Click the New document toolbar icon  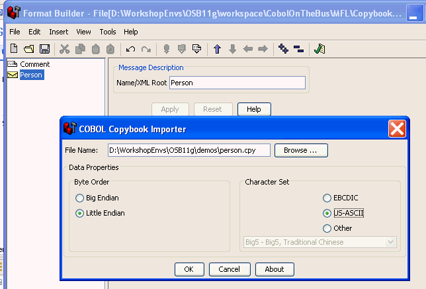[x=14, y=49]
